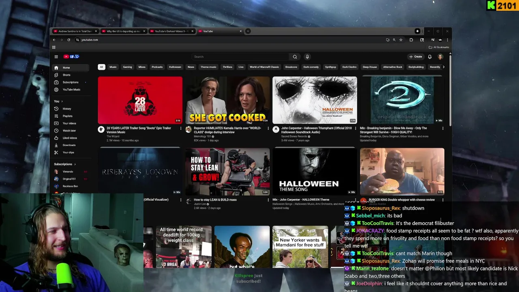Open Downloads in the sidebar
519x292 pixels.
pyautogui.click(x=70, y=145)
